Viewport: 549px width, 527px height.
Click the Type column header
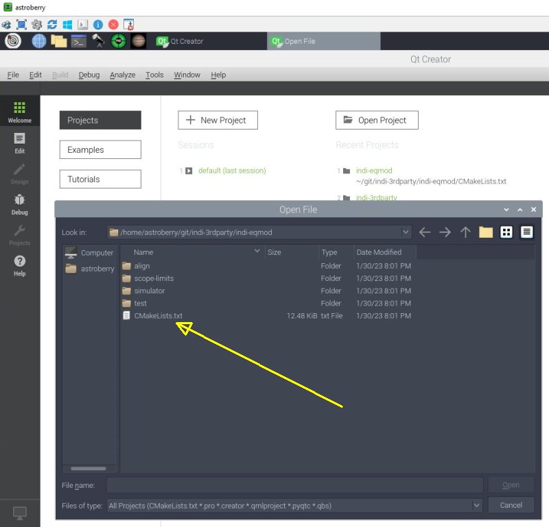[336, 252]
